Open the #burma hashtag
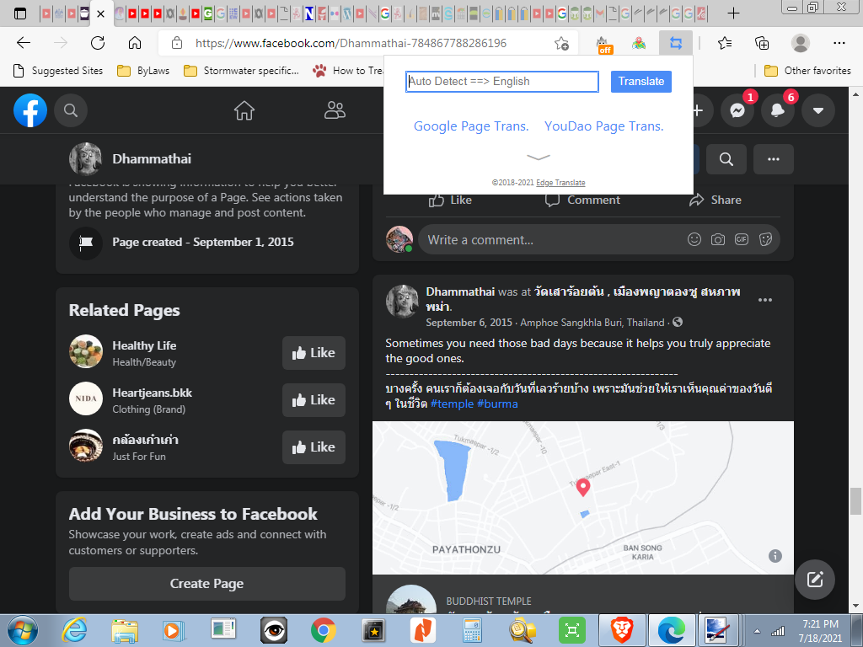The height and width of the screenshot is (647, 863). [x=497, y=404]
